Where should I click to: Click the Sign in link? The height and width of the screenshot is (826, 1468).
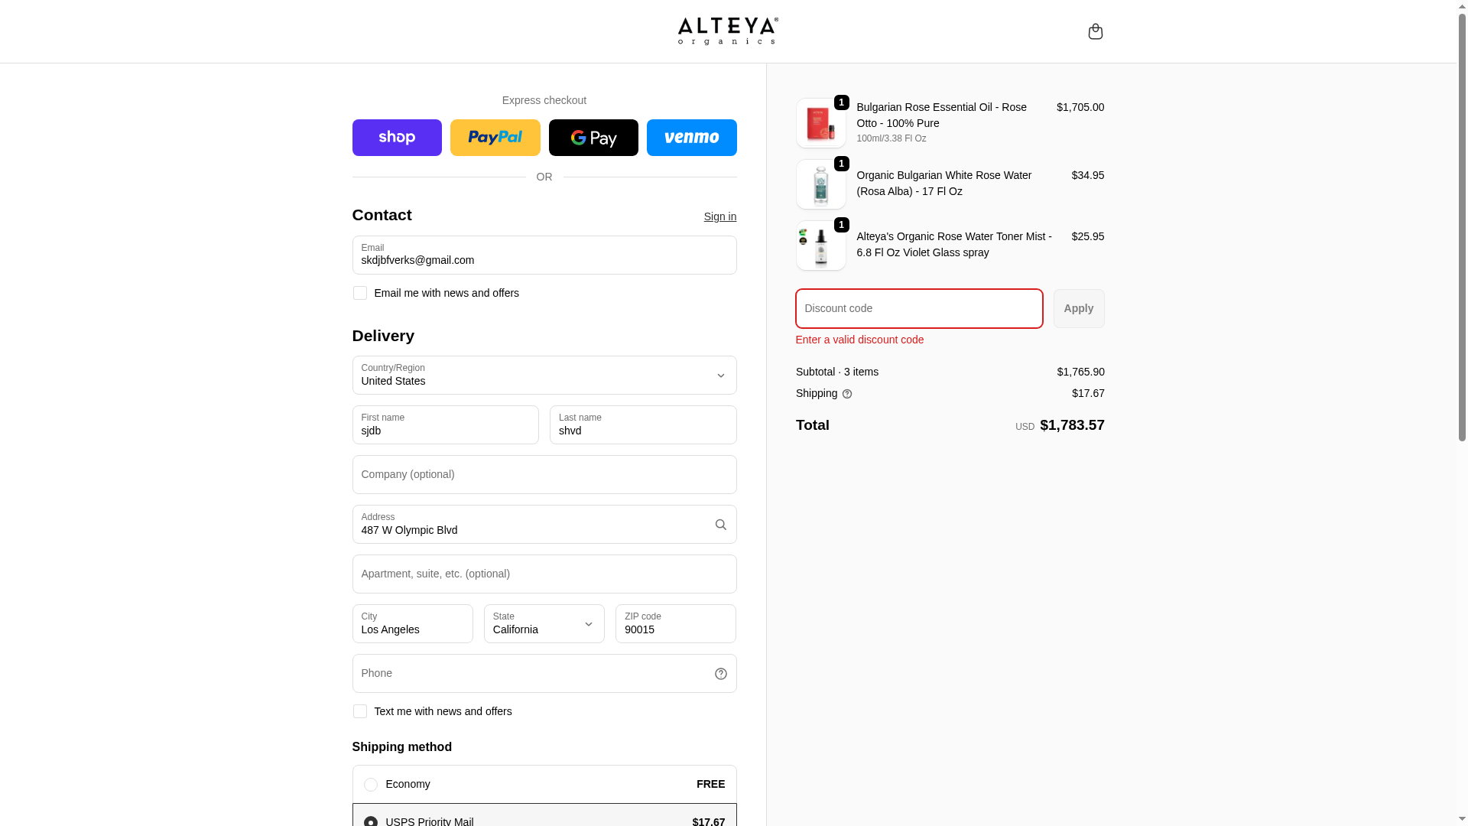pyautogui.click(x=719, y=216)
